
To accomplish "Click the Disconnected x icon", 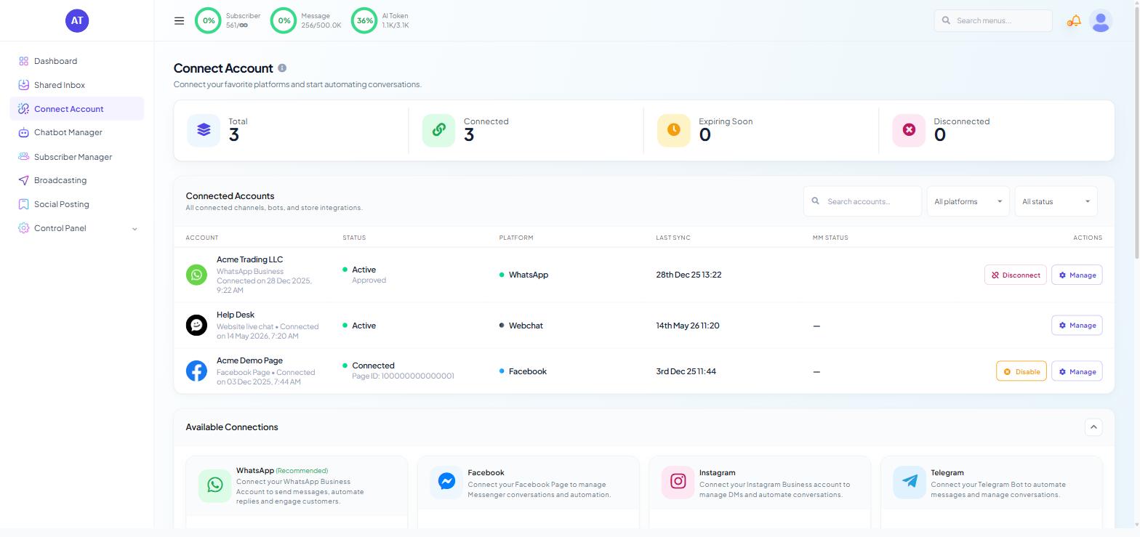I will coord(909,130).
